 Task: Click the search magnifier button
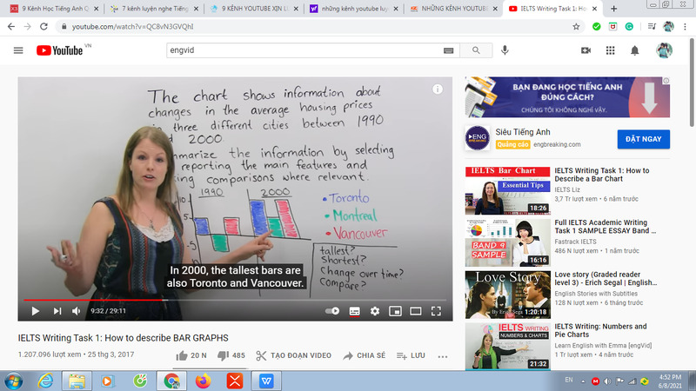[476, 50]
